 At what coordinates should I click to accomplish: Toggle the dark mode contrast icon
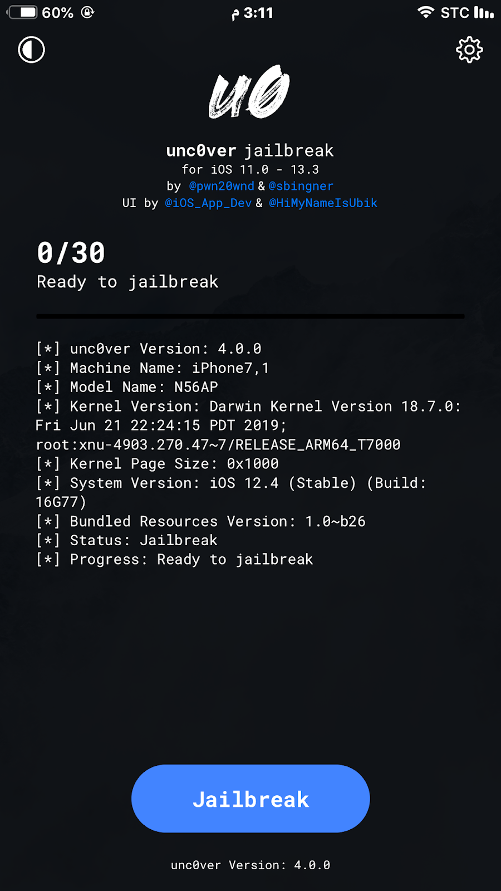pyautogui.click(x=31, y=50)
